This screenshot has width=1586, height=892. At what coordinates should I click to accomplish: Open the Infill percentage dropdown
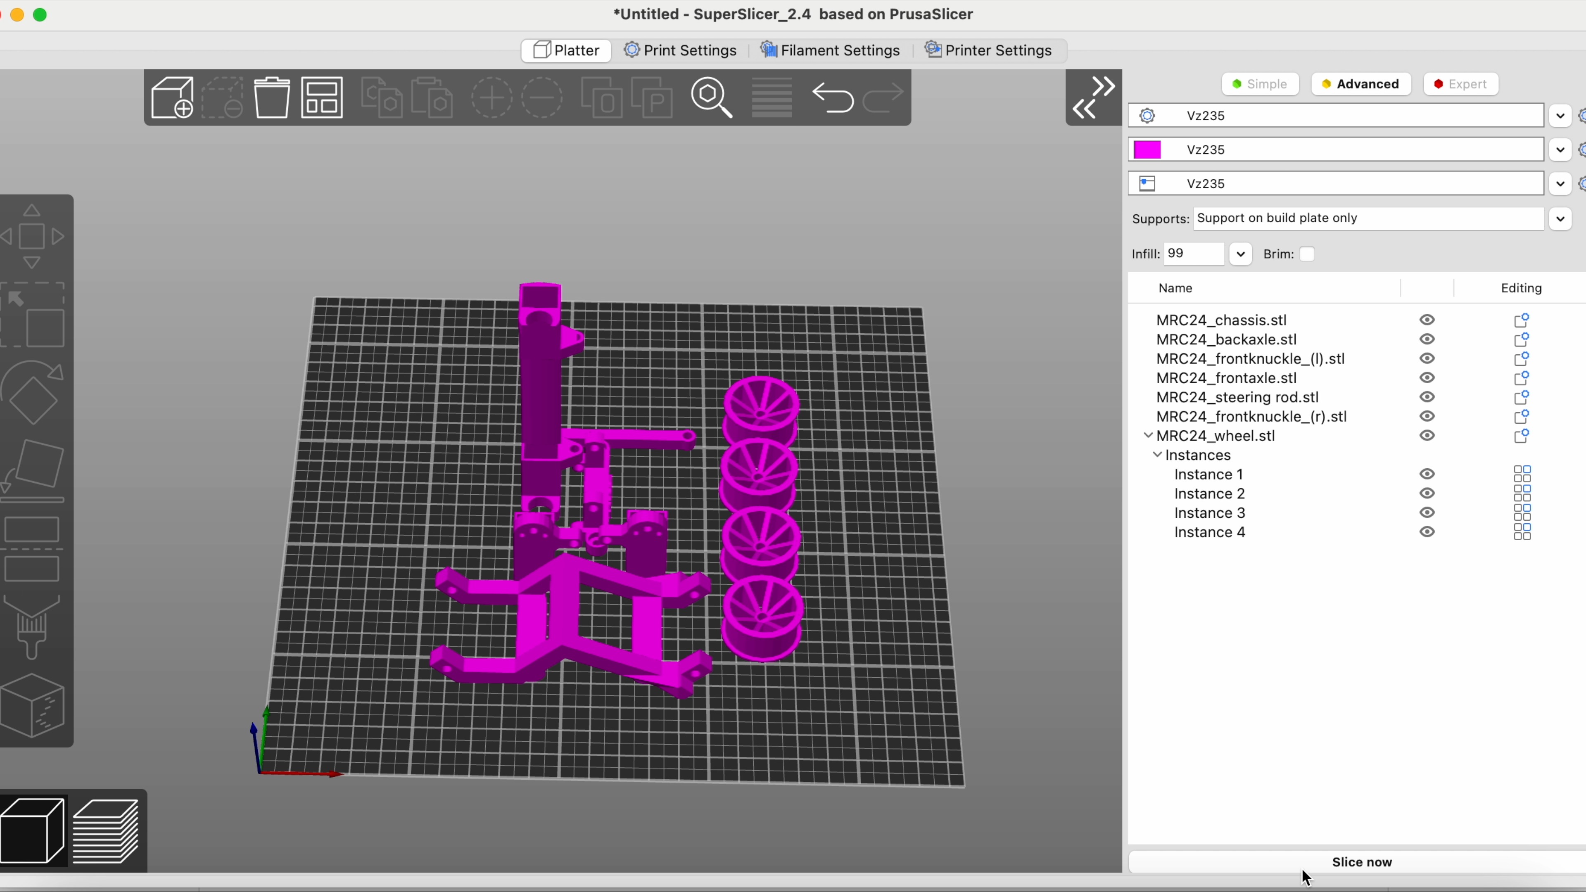1240,254
